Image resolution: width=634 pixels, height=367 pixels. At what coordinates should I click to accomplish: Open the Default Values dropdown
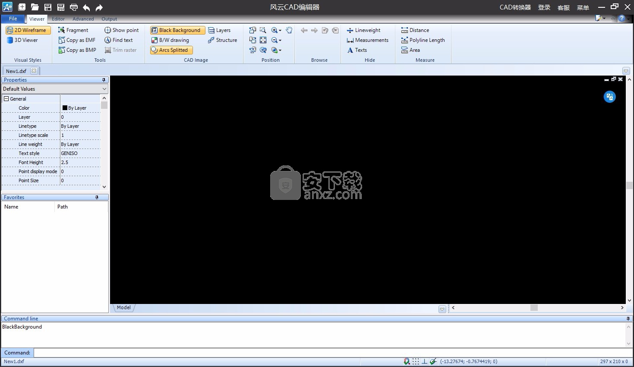[54, 89]
